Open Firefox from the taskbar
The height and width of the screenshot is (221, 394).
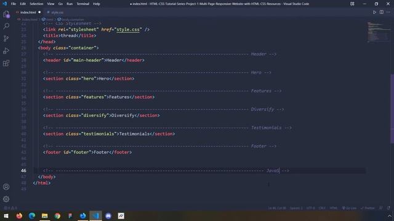point(19,215)
